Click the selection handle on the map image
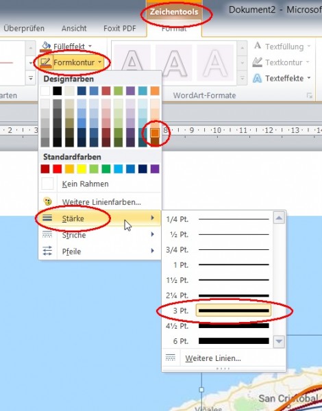The image size is (322, 411). pos(201,390)
